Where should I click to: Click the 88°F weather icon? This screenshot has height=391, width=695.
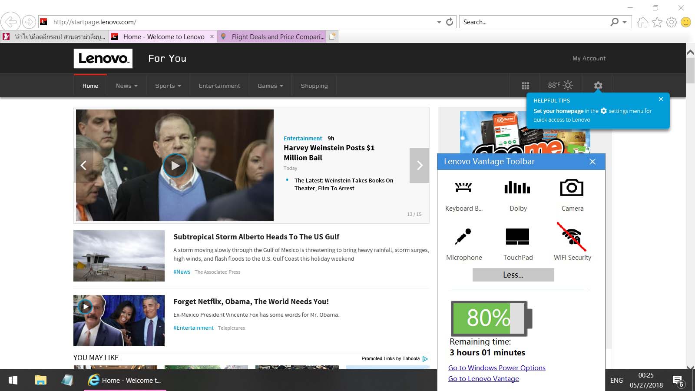pos(560,85)
